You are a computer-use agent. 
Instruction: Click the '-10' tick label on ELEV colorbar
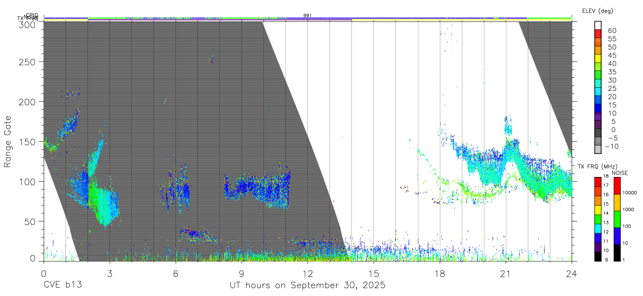point(612,146)
